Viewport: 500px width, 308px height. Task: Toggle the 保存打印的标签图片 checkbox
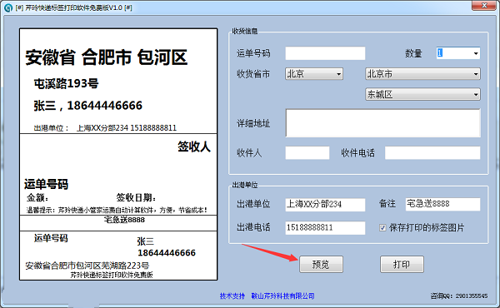click(x=382, y=228)
